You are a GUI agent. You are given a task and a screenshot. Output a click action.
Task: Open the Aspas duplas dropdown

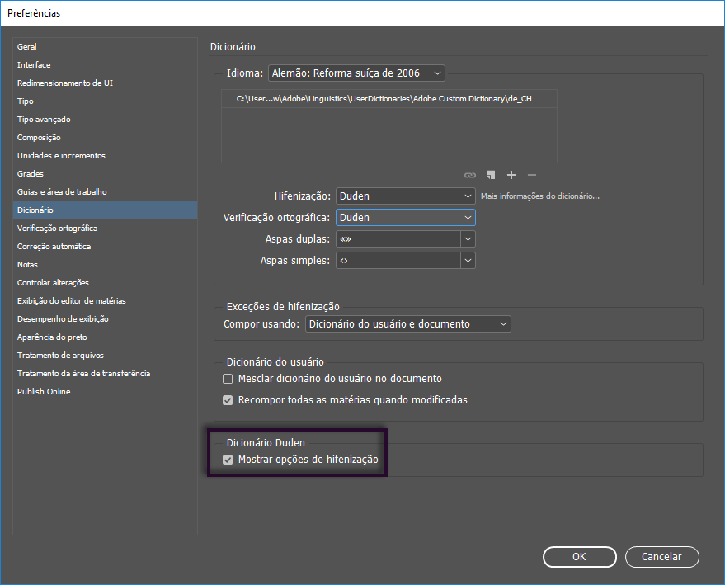pos(405,238)
